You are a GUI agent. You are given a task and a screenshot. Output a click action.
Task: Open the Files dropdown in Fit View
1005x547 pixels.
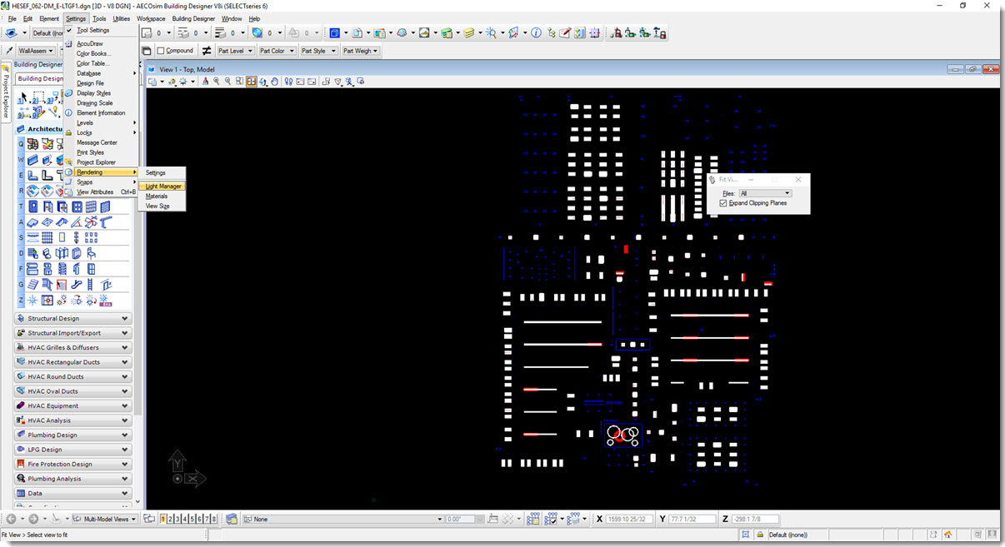click(x=765, y=193)
